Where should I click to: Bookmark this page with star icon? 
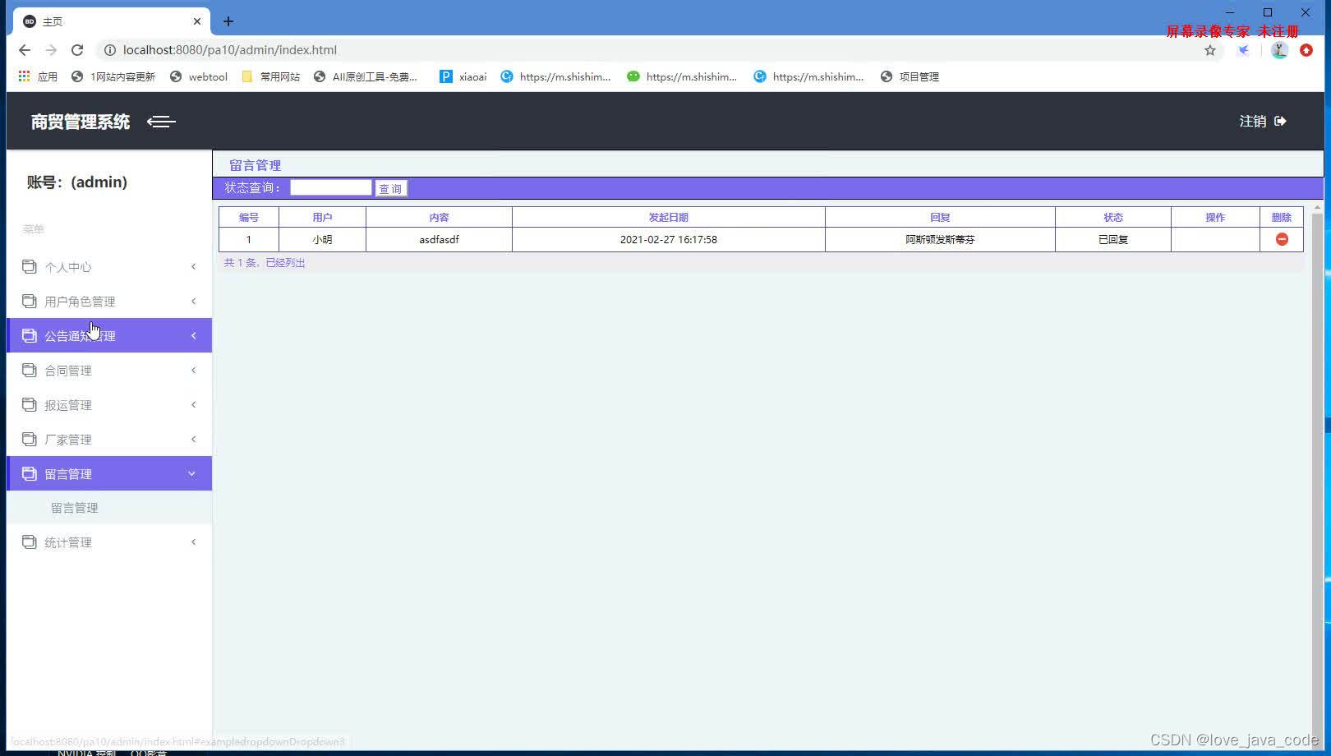(x=1210, y=50)
